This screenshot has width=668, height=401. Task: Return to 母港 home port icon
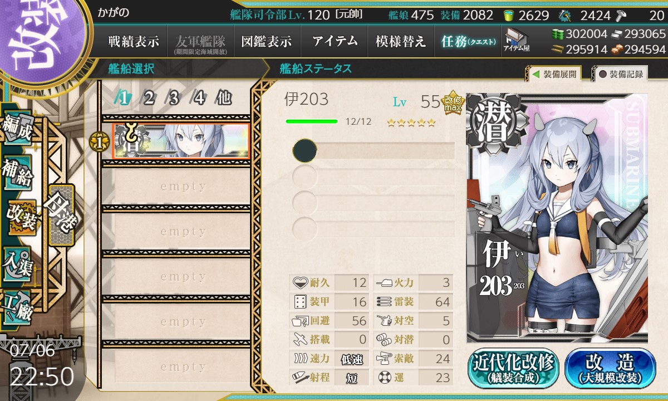click(x=61, y=216)
